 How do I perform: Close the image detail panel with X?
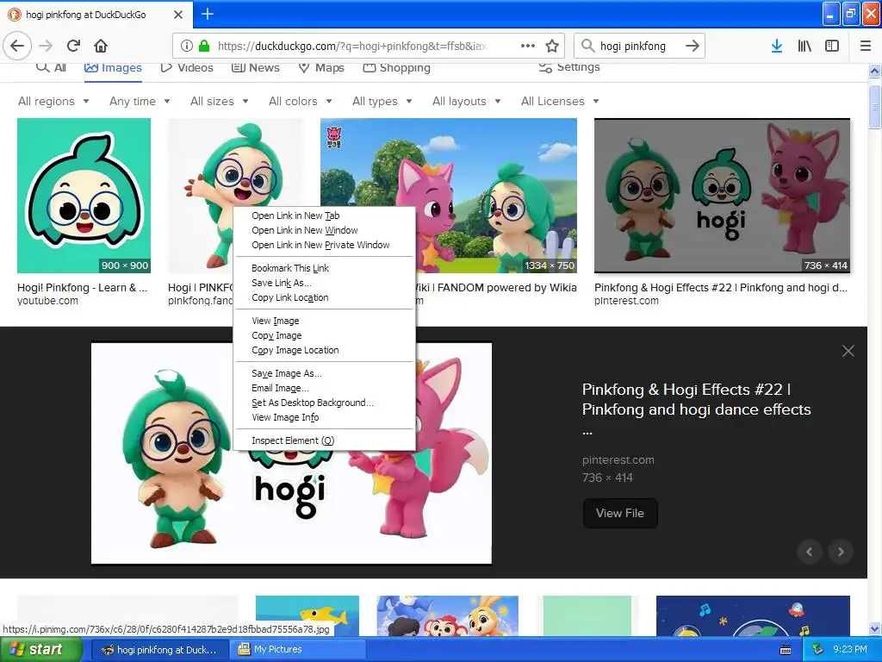point(848,351)
